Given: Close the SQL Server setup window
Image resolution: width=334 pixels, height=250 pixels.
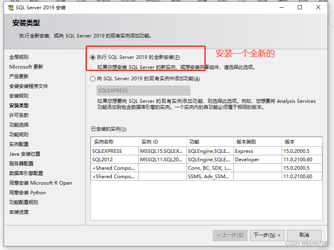Looking at the screenshot, I should [318, 8].
